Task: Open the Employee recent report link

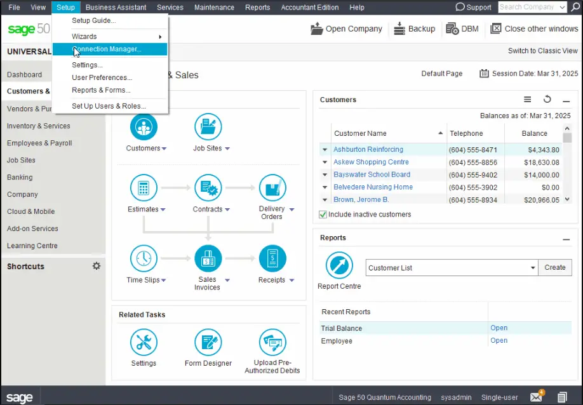Action: (499, 341)
